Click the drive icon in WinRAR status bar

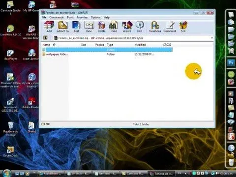tap(43, 124)
